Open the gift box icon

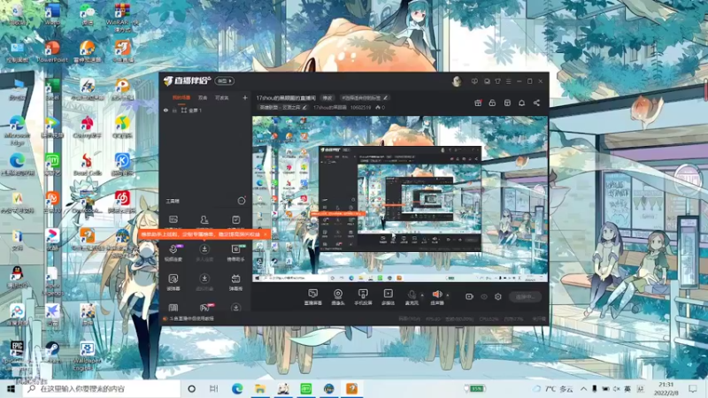tap(478, 103)
